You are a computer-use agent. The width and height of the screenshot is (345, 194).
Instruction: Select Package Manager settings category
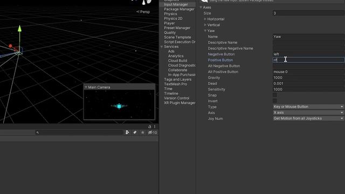pos(179,9)
